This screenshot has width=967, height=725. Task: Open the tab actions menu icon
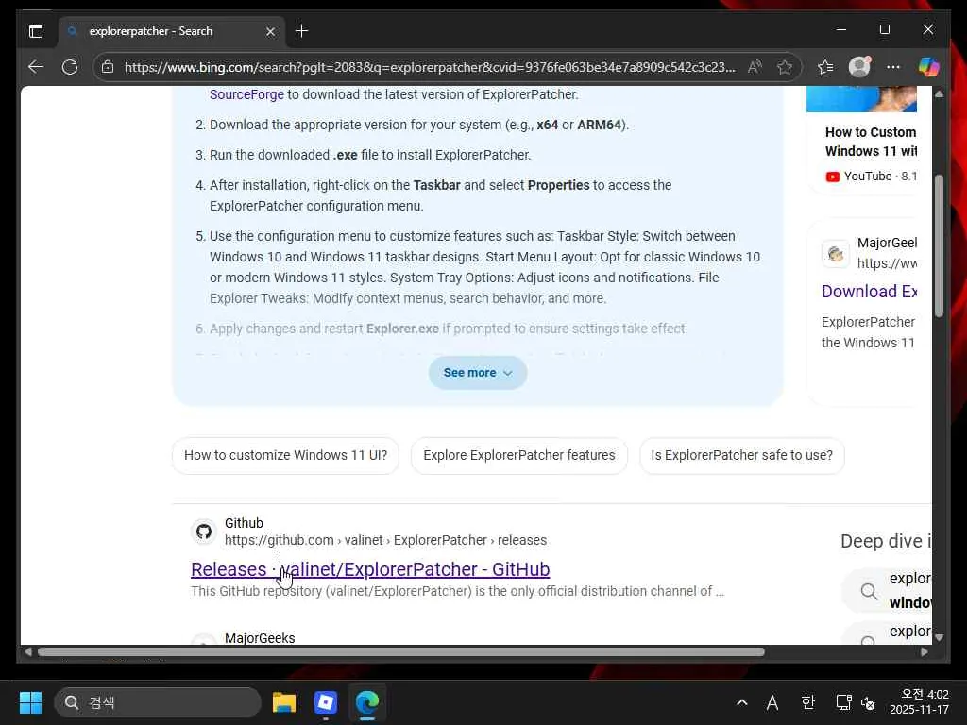coord(36,31)
